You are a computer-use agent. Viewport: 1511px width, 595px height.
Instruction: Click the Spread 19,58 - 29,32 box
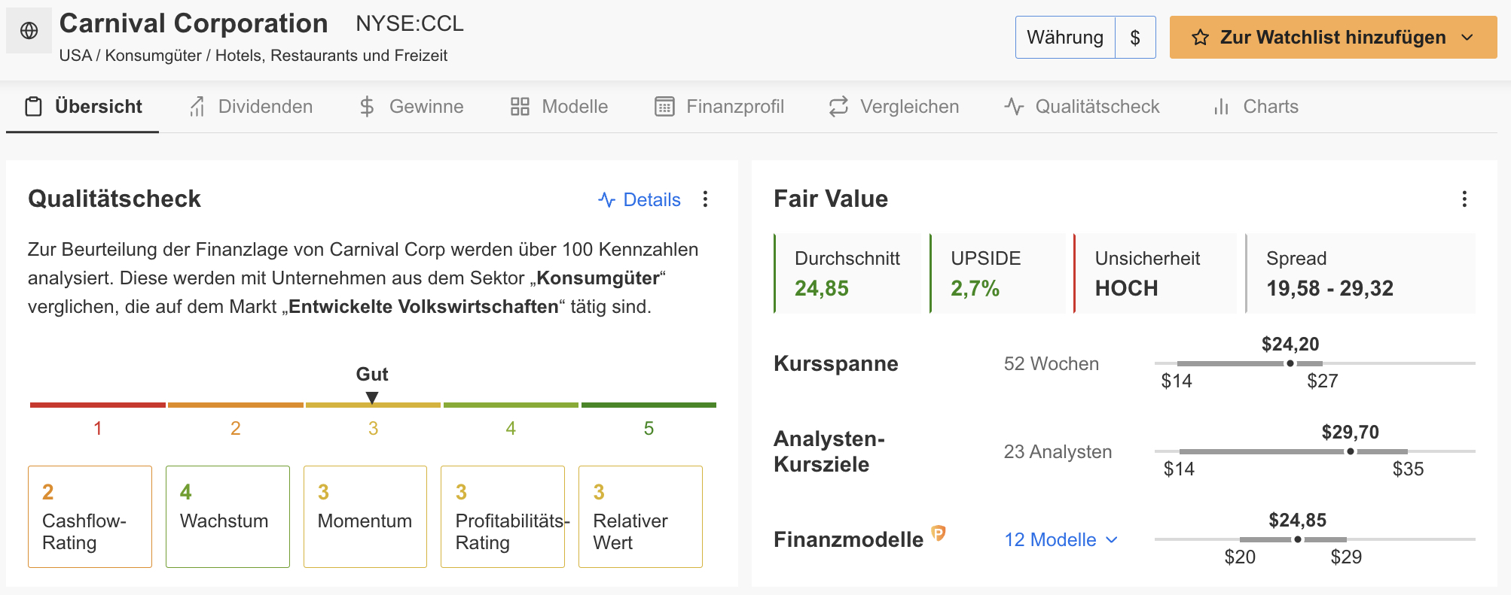(1360, 273)
